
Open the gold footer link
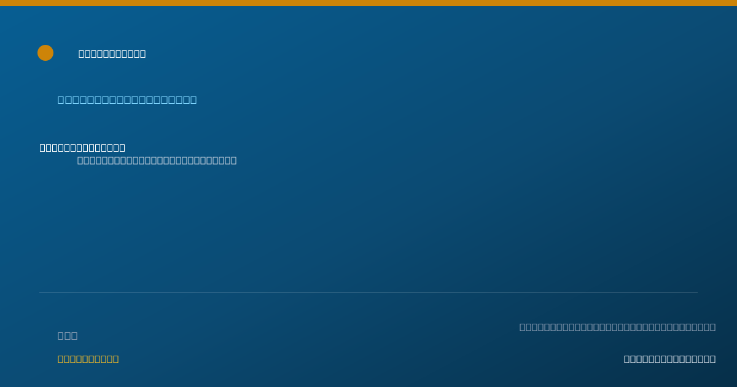[x=88, y=359]
